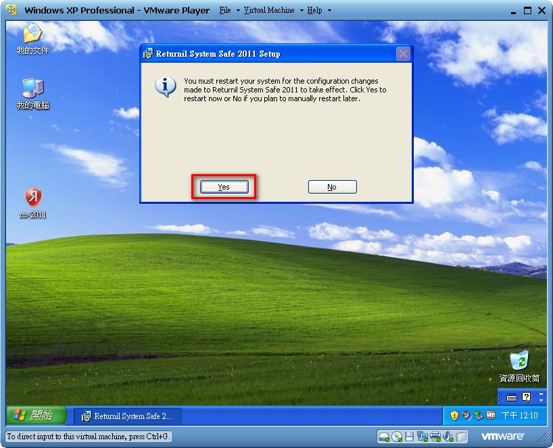The width and height of the screenshot is (553, 448).
Task: Click the VMware hard disk device icon
Action: tap(384, 437)
